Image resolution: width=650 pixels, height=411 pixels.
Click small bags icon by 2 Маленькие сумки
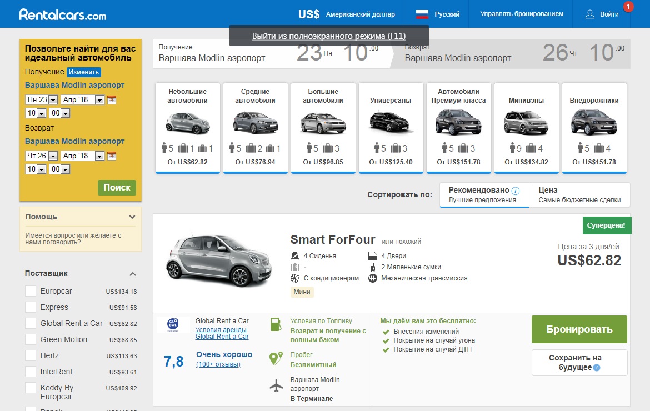tap(373, 267)
